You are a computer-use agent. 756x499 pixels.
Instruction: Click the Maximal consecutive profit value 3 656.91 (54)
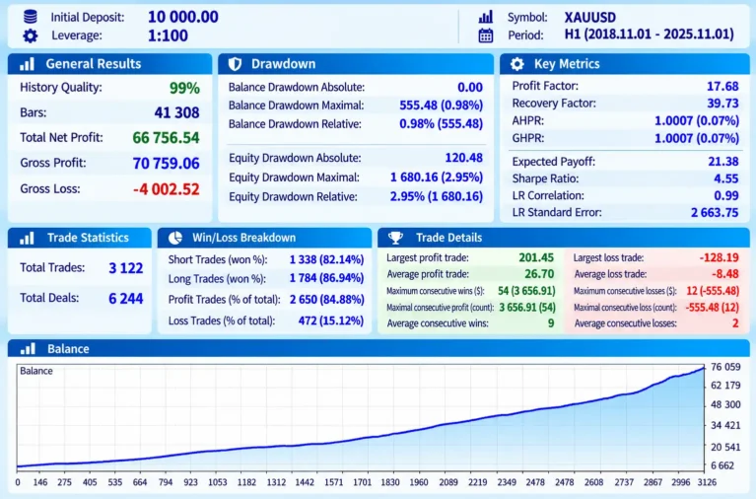527,308
